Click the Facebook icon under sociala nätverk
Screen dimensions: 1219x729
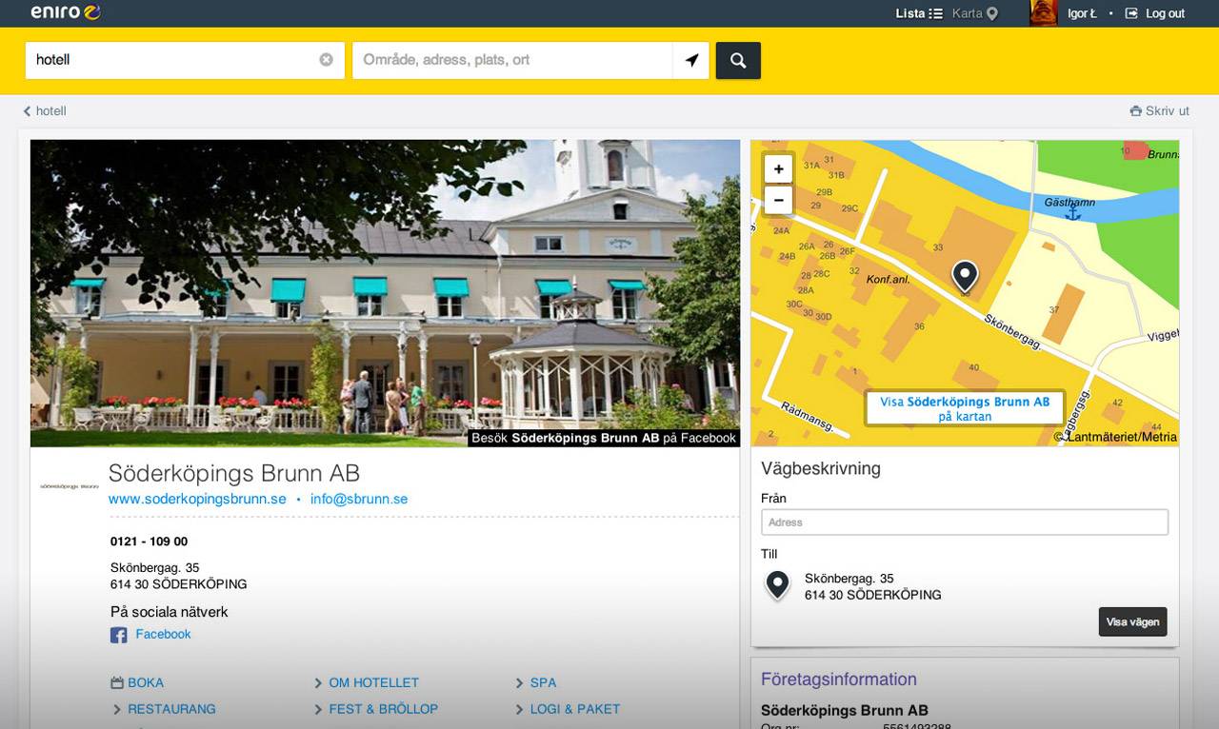119,635
